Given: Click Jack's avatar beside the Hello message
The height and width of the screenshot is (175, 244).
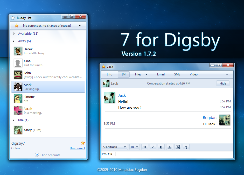Looking at the screenshot, I should click(x=110, y=98).
